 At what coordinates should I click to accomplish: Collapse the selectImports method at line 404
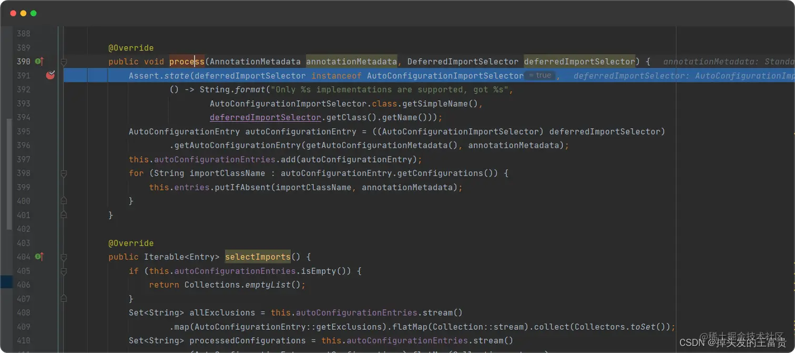(x=64, y=257)
